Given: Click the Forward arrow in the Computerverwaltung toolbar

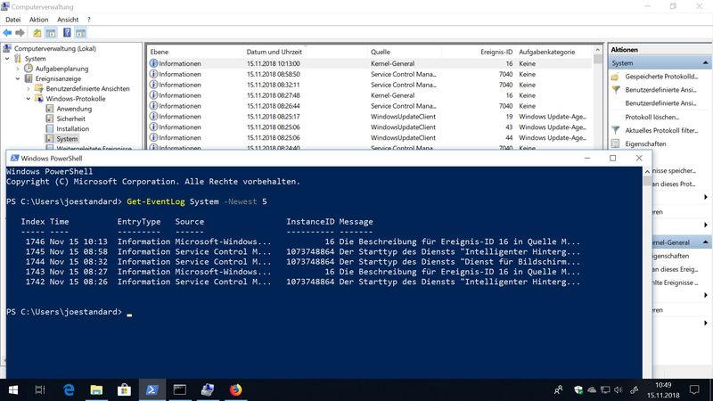Looking at the screenshot, I should (20, 33).
